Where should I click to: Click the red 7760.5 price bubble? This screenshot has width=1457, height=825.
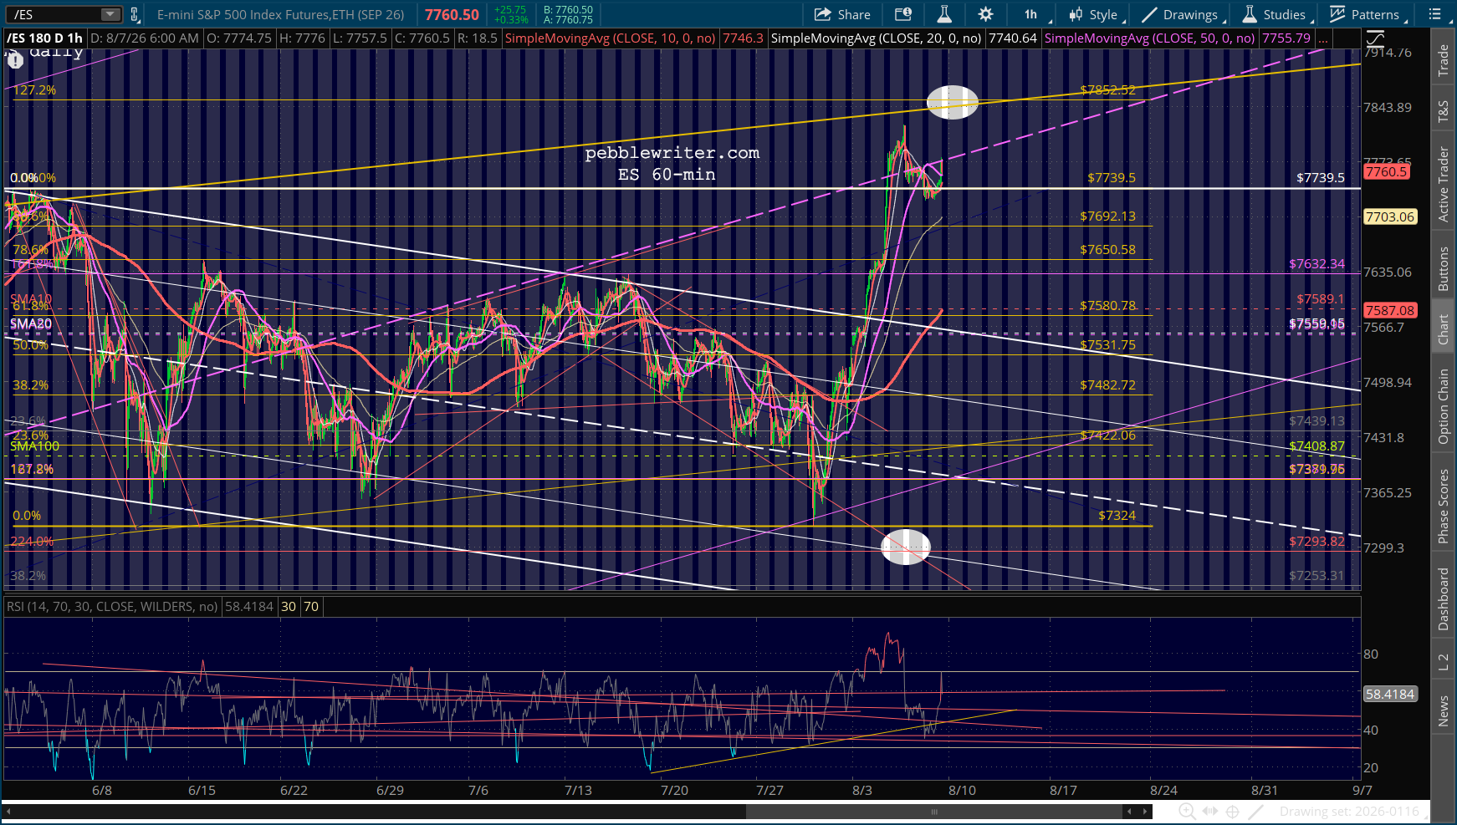coord(1386,172)
